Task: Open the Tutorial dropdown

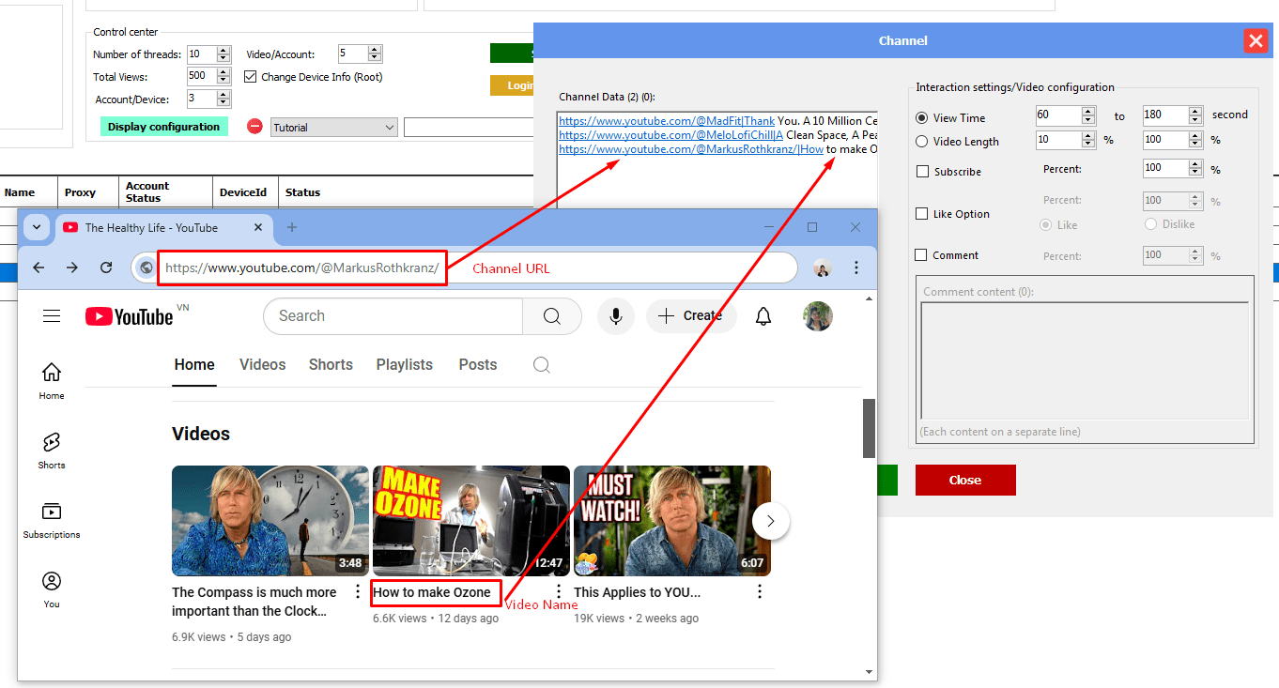Action: [x=333, y=127]
